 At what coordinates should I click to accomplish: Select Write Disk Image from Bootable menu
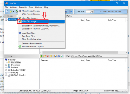(41, 21)
